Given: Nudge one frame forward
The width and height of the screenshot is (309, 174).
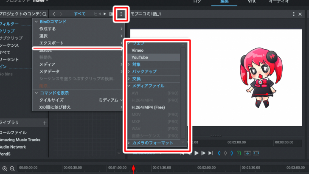Looking at the screenshot, I should coord(203,153).
